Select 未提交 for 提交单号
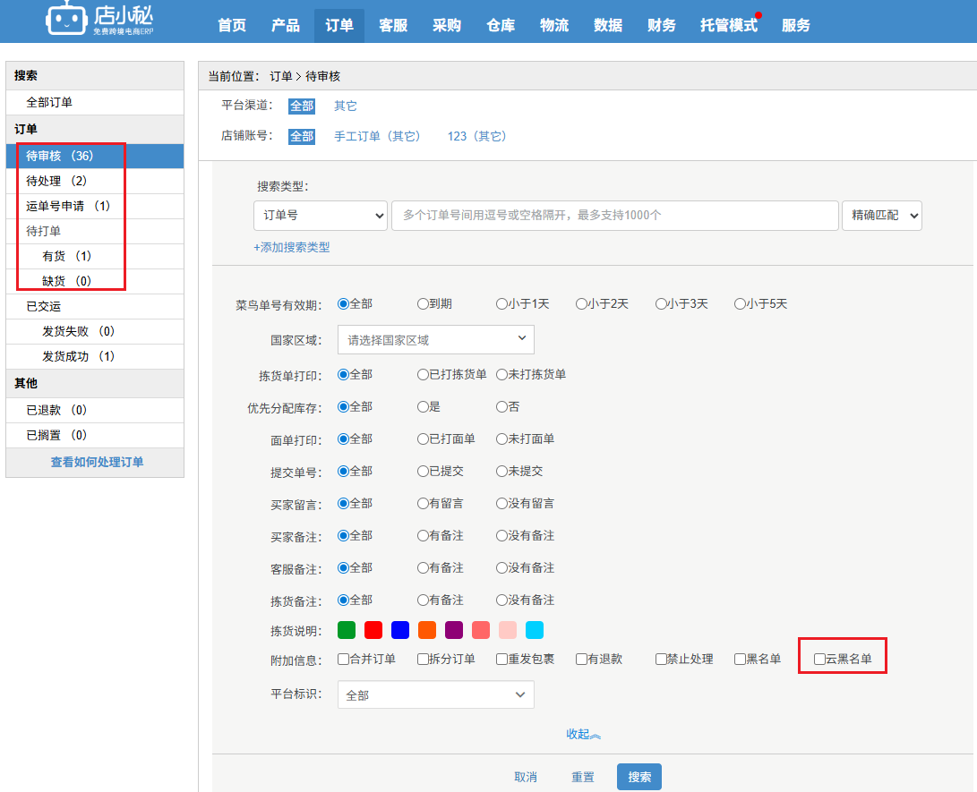This screenshot has height=792, width=977. tap(502, 472)
